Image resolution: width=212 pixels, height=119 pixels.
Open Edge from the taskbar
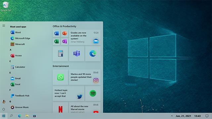pos(20,116)
